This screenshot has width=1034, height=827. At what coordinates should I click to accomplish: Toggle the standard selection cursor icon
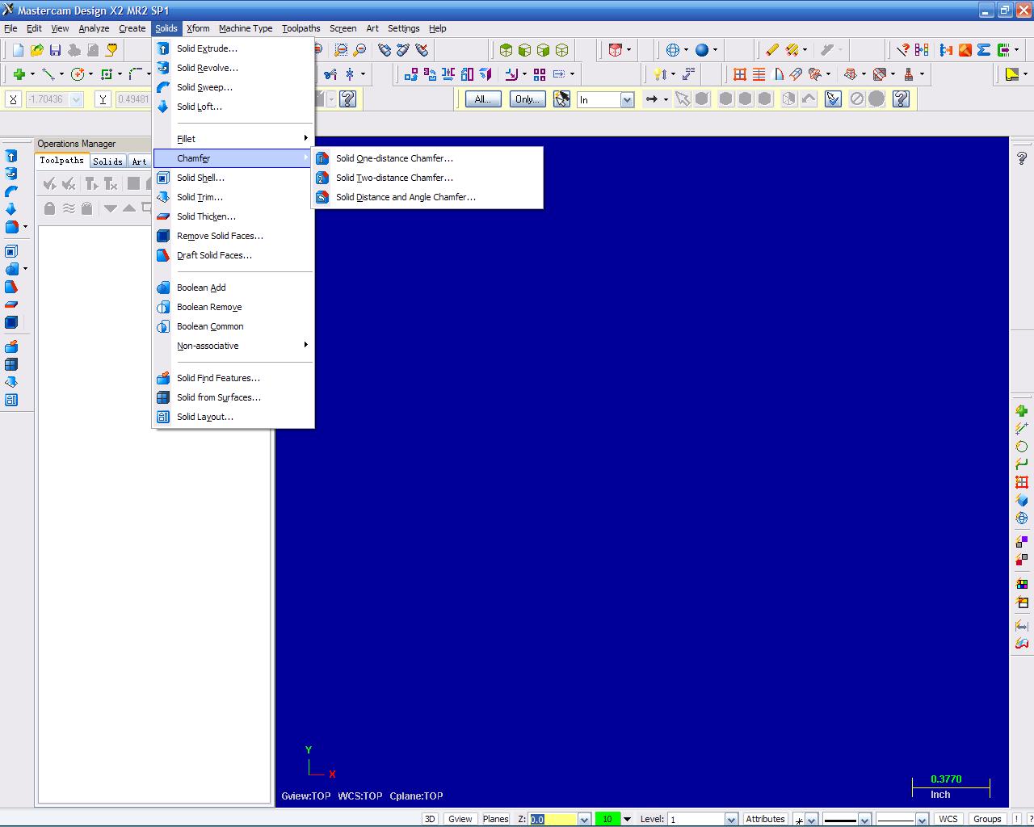pyautogui.click(x=683, y=99)
